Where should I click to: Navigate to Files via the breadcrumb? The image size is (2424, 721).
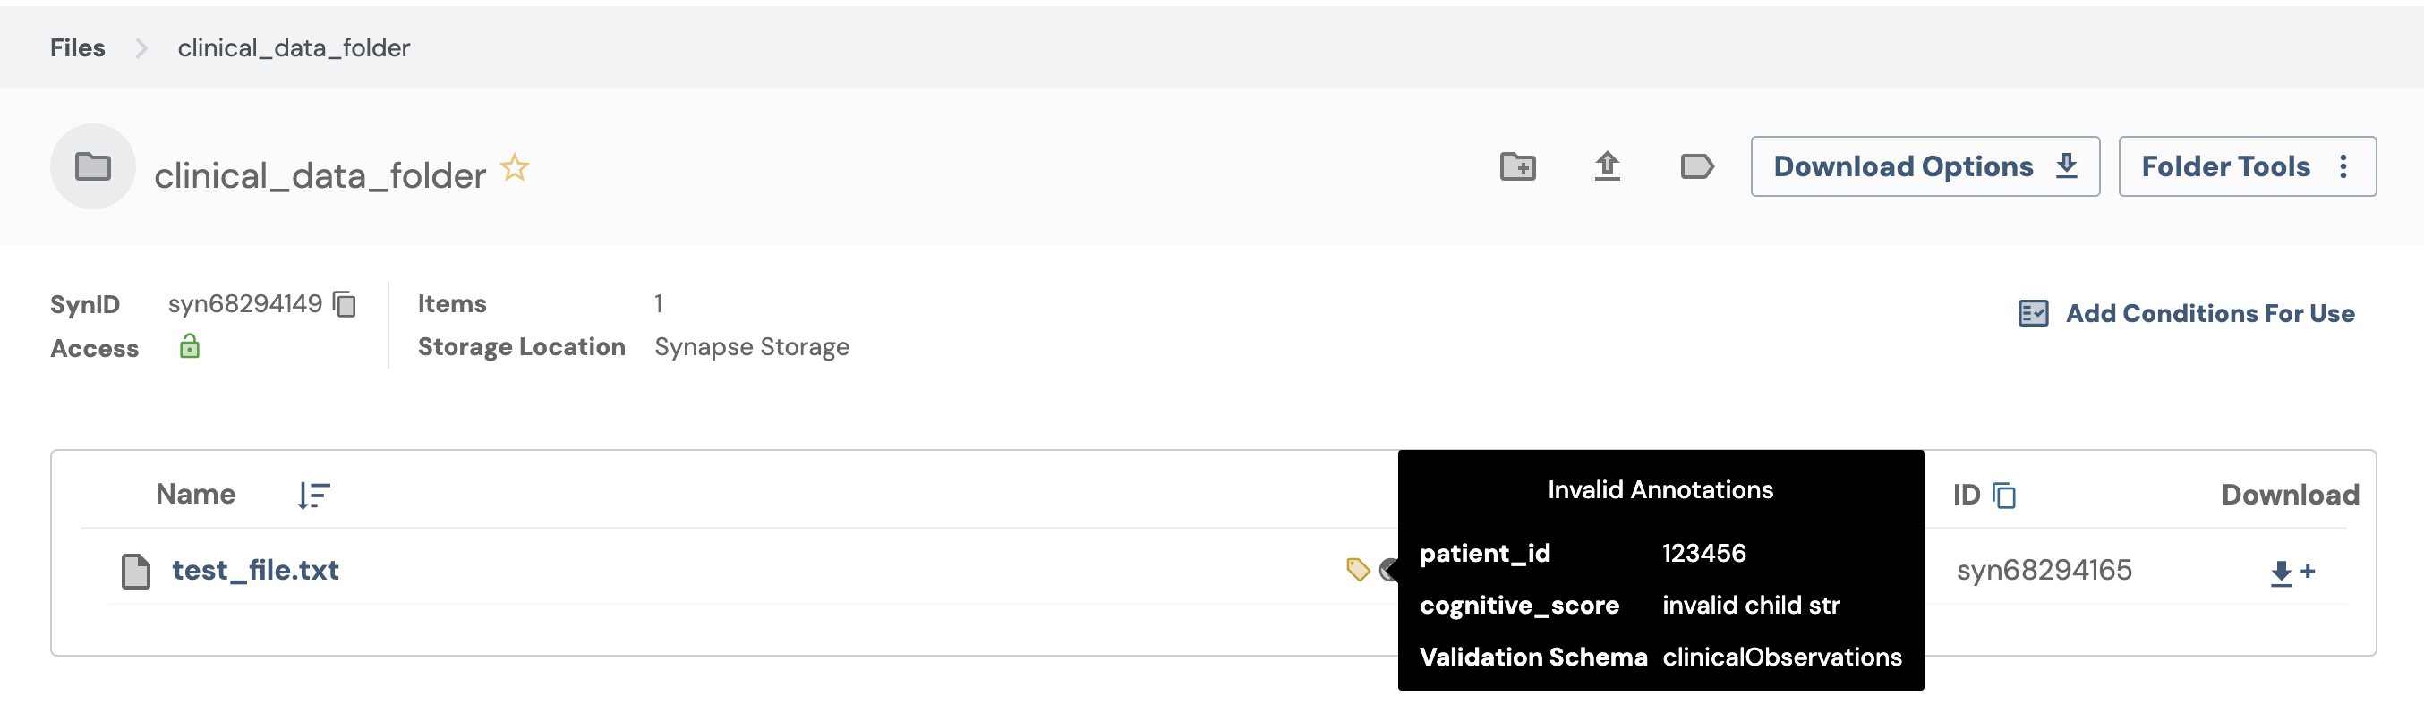pos(76,47)
